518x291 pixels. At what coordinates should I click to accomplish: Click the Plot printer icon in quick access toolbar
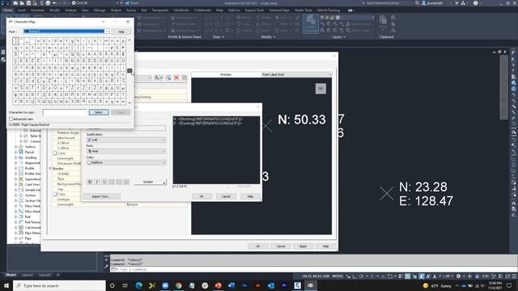[x=48, y=3]
